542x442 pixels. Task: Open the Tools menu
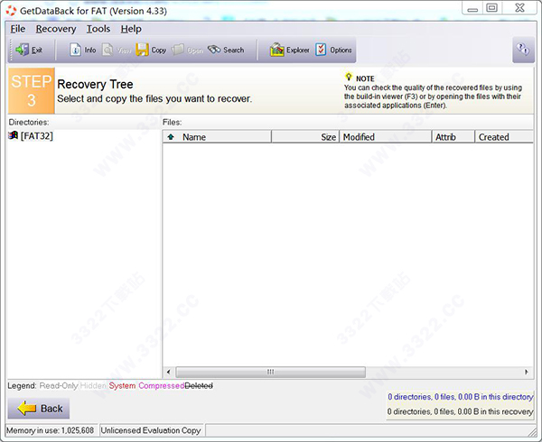click(98, 29)
